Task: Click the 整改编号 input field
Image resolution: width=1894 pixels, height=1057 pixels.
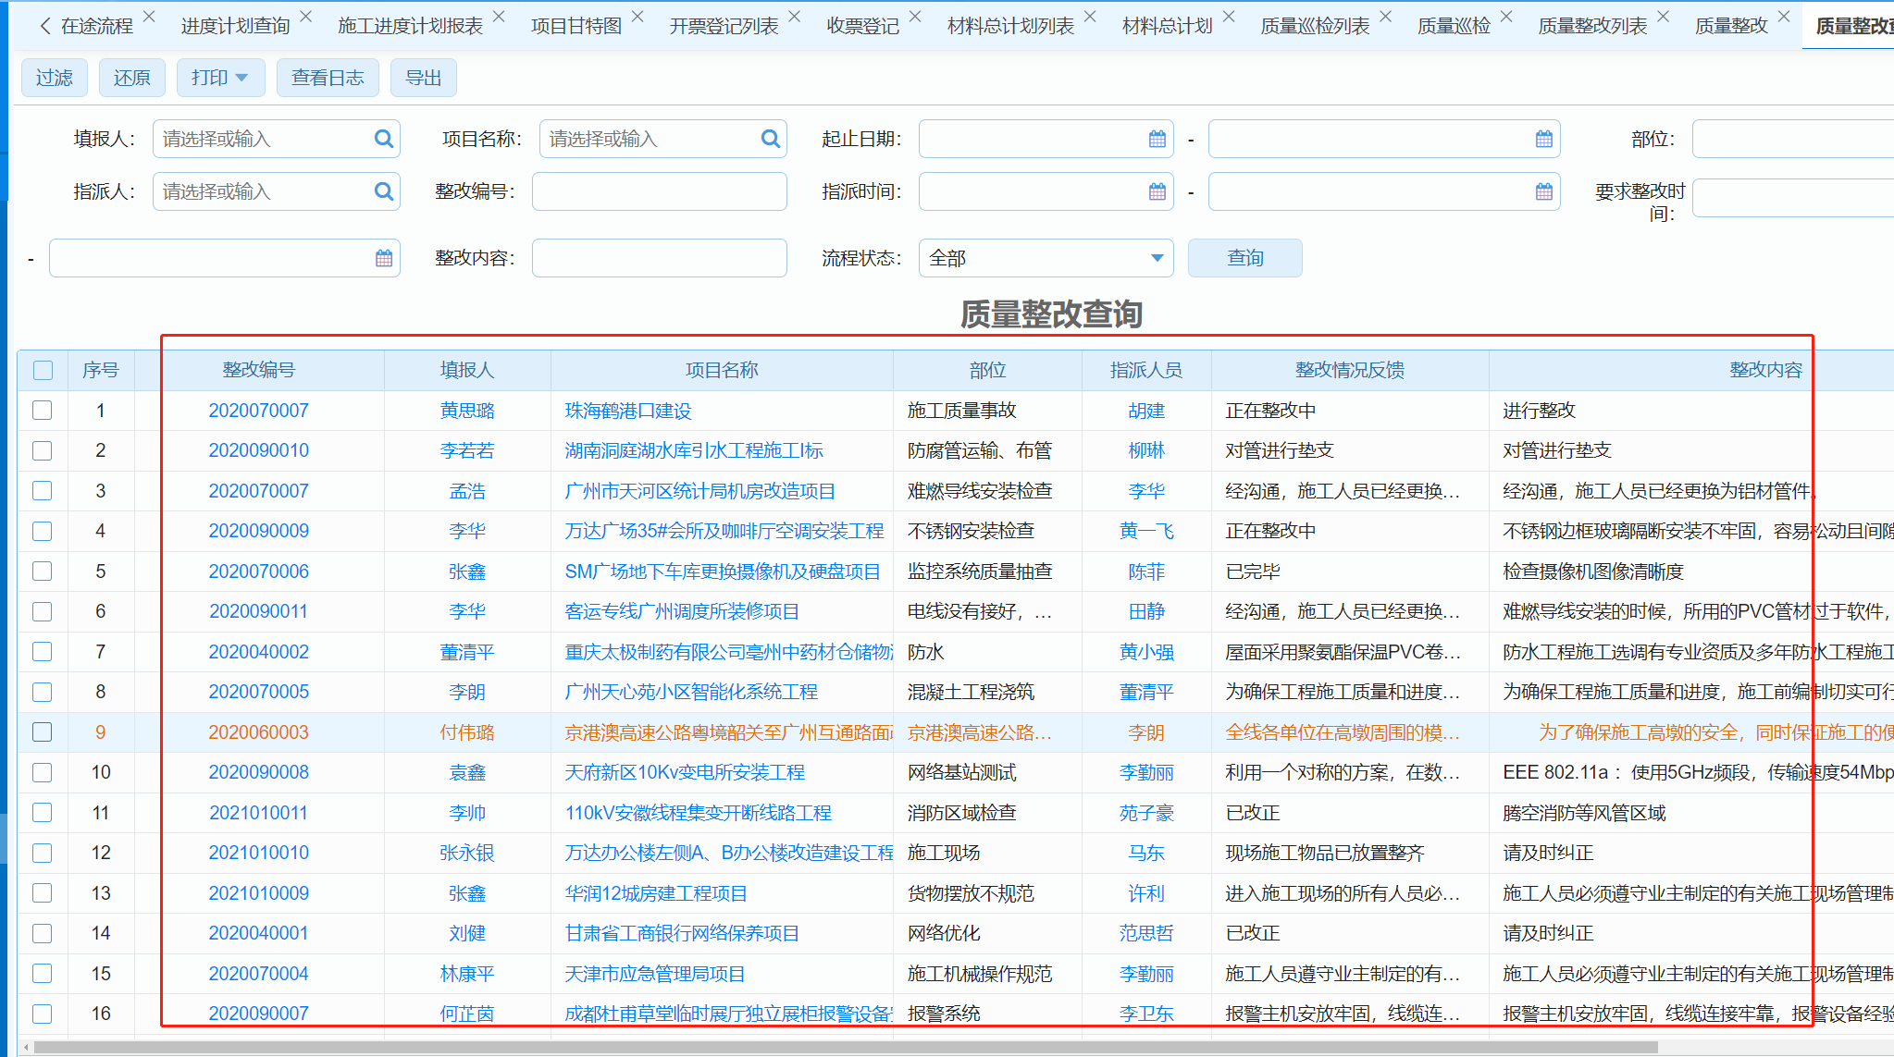Action: point(659,191)
